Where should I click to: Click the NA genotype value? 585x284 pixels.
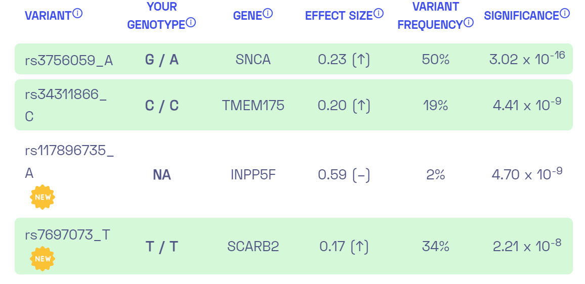[x=162, y=175]
